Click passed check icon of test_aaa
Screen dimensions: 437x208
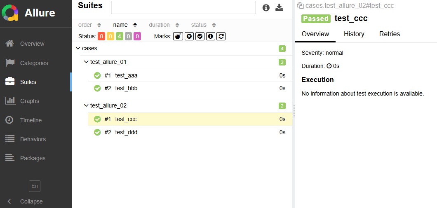97,75
